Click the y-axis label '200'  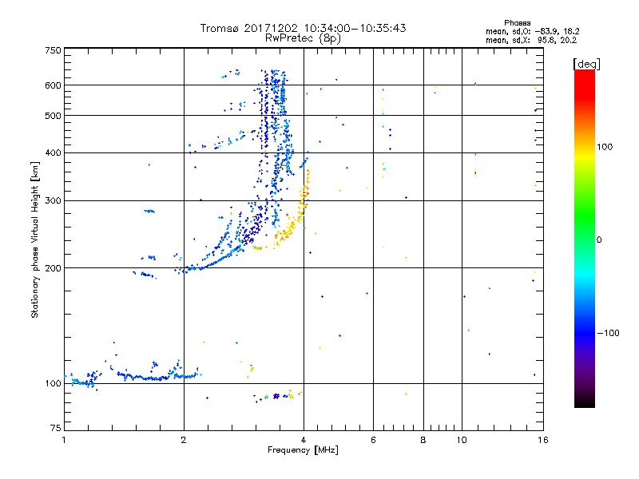[x=53, y=268]
